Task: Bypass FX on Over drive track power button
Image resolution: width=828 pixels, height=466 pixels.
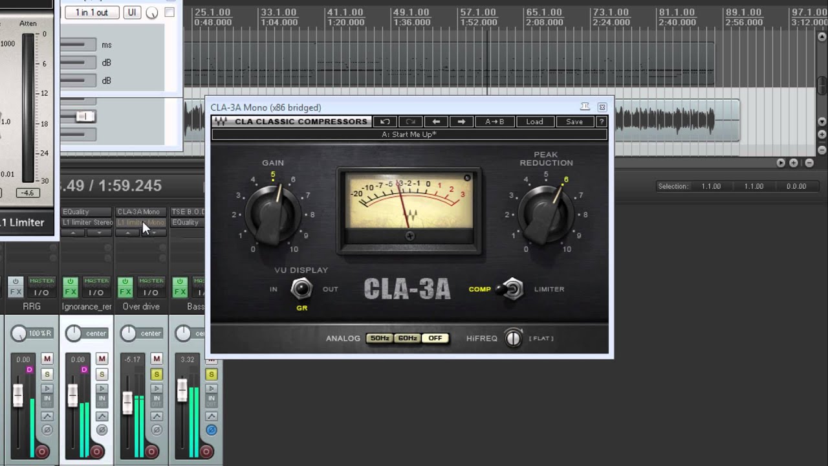Action: [125, 282]
